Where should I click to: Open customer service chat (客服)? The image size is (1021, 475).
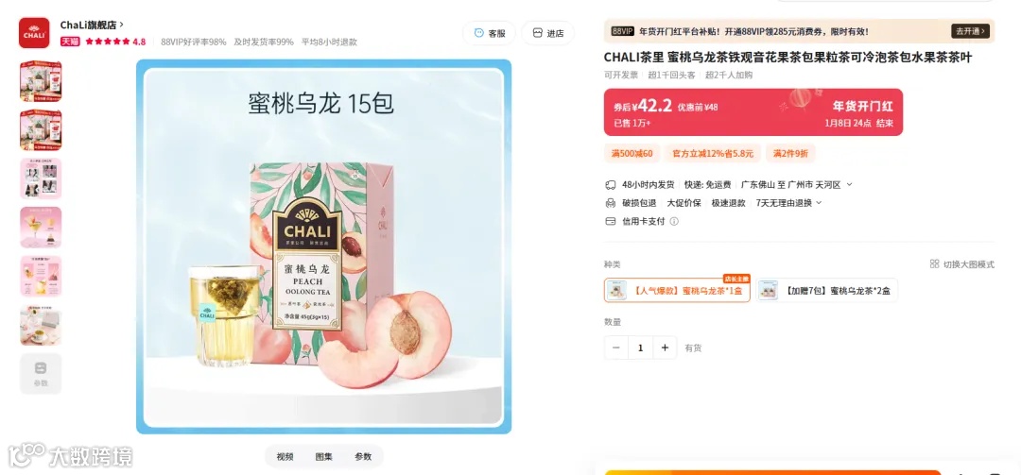pyautogui.click(x=489, y=33)
